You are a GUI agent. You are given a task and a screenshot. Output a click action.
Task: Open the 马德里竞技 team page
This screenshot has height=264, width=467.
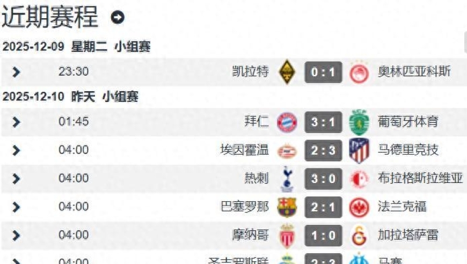(x=408, y=150)
